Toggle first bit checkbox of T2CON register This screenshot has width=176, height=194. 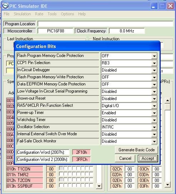coord(61,180)
